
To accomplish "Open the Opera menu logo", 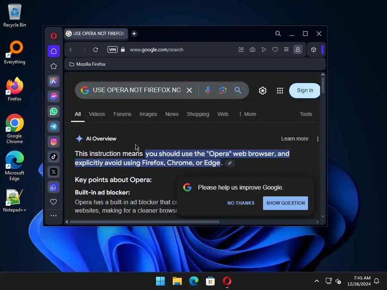I will [54, 36].
